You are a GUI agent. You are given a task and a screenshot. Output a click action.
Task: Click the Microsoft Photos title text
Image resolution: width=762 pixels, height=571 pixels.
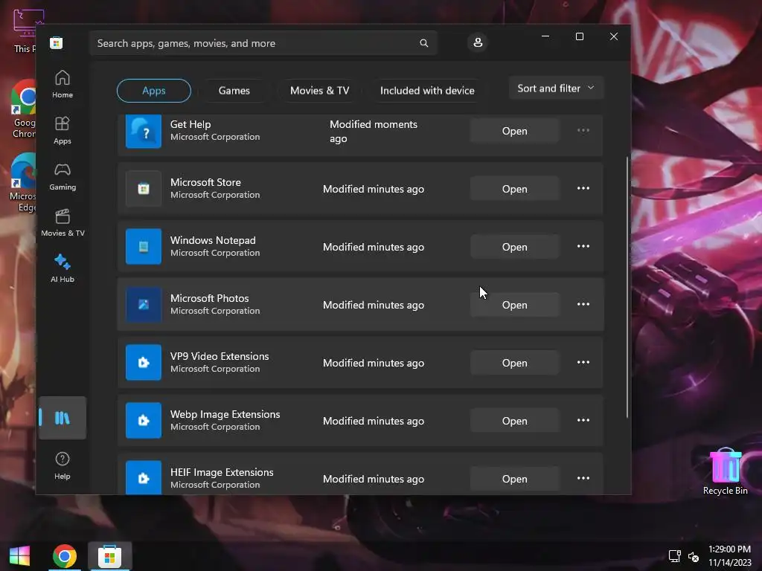pyautogui.click(x=209, y=298)
